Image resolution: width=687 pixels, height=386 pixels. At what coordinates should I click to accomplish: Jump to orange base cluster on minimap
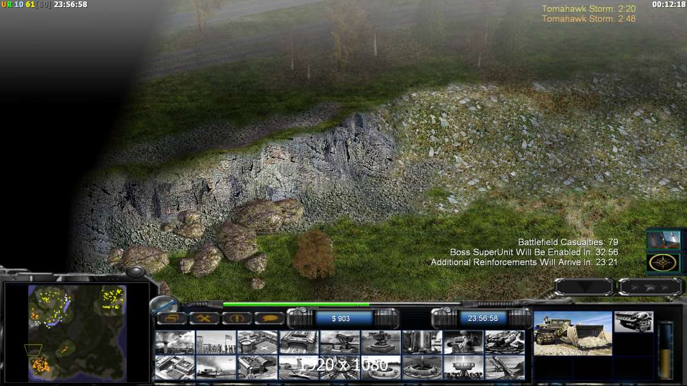pyautogui.click(x=41, y=364)
